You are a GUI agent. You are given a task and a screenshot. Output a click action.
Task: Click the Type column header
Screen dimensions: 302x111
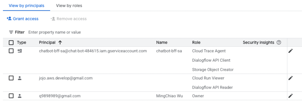(22, 43)
